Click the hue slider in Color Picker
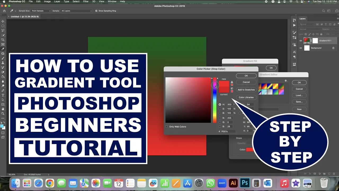This screenshot has height=191, width=339. click(x=215, y=100)
